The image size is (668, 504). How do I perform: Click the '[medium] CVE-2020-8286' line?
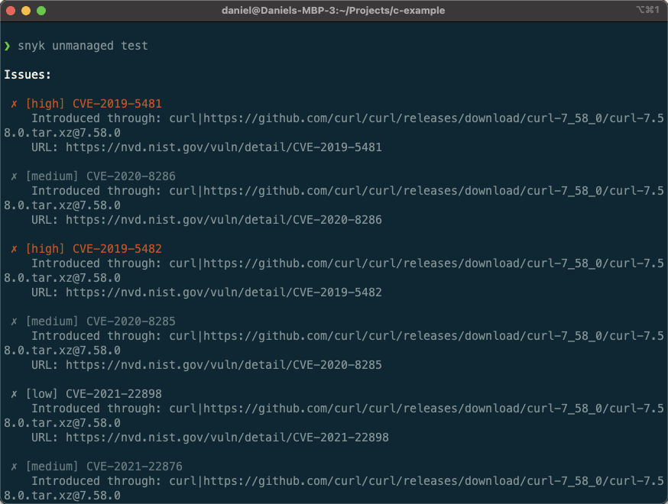tap(100, 176)
